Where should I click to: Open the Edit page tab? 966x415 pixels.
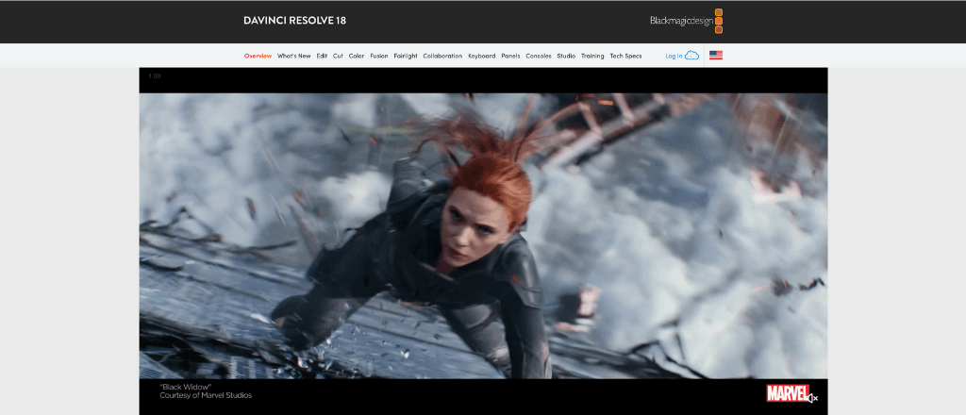coord(323,56)
